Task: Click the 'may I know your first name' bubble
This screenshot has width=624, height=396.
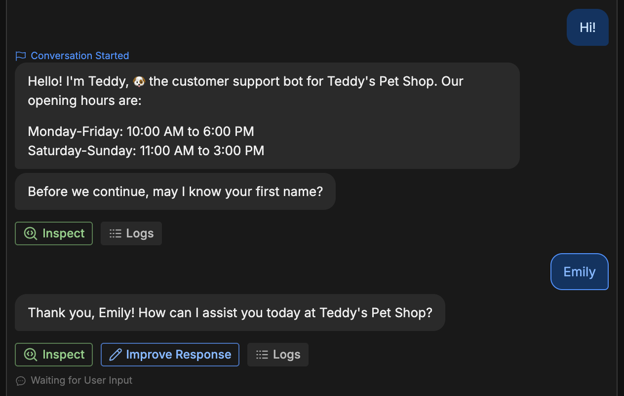Action: click(x=175, y=191)
